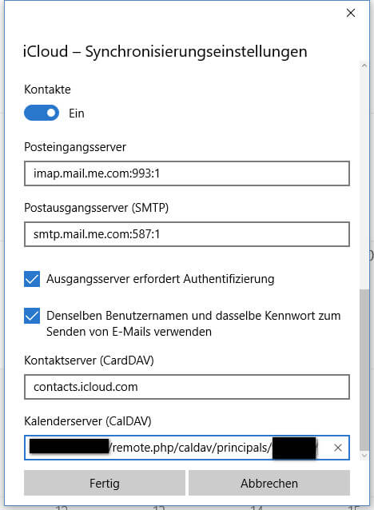This screenshot has width=374, height=510.
Task: Turn off the Kontakte sync toggle
Action: pyautogui.click(x=42, y=113)
